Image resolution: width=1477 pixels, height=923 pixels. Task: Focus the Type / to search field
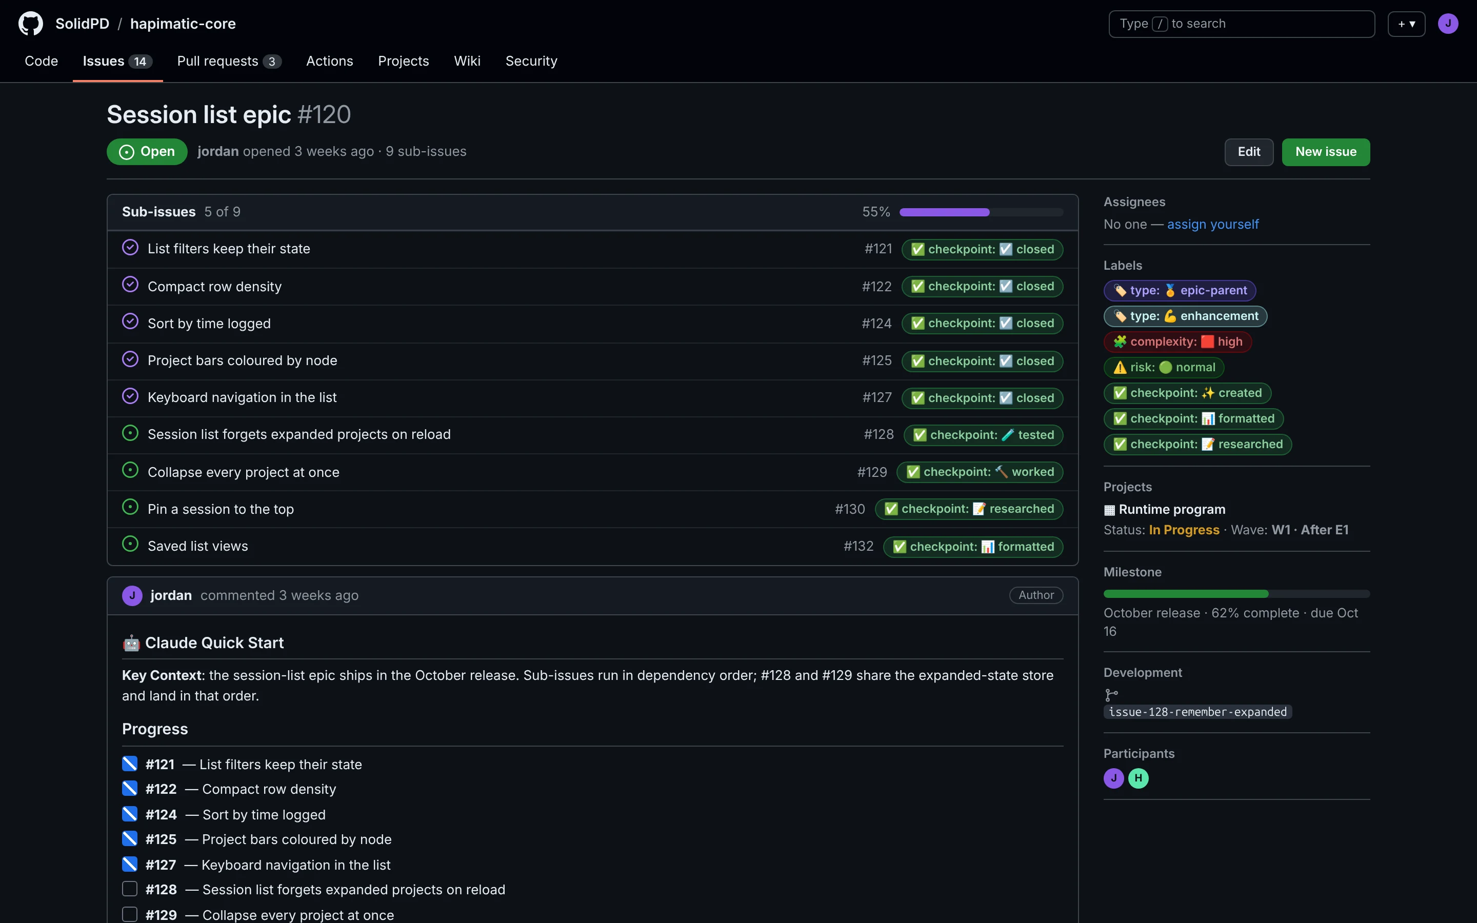1242,24
